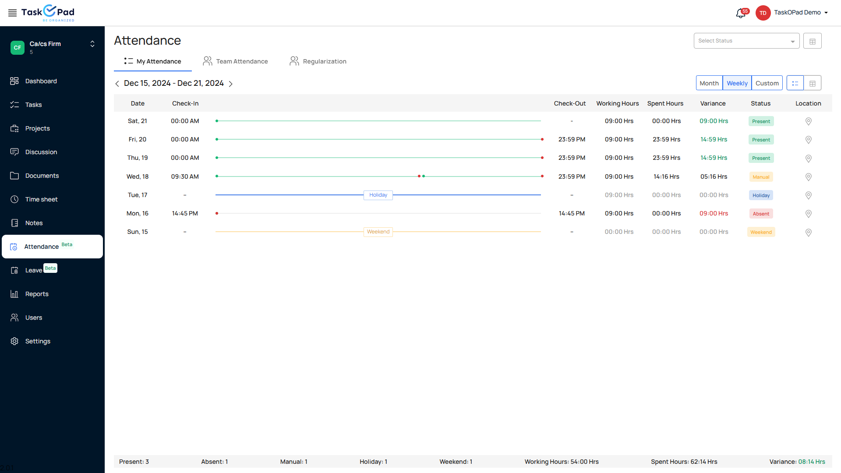Viewport: 841px width, 473px height.
Task: Go to previous week arrow
Action: 117,84
